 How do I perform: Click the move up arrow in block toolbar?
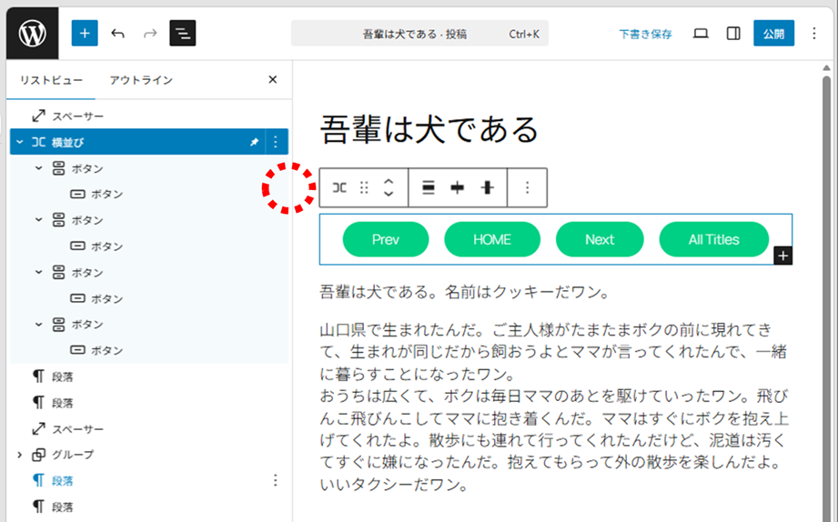[389, 181]
